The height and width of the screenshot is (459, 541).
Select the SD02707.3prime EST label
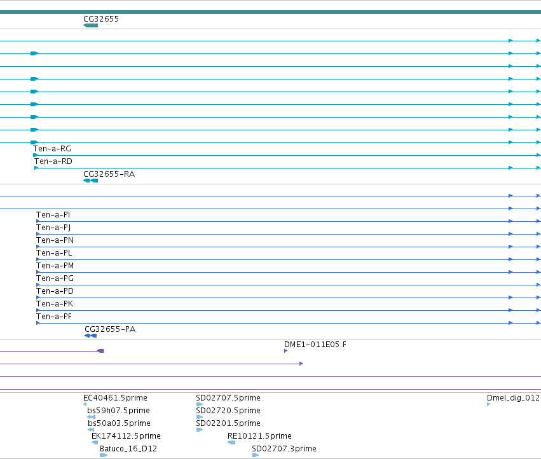point(284,449)
